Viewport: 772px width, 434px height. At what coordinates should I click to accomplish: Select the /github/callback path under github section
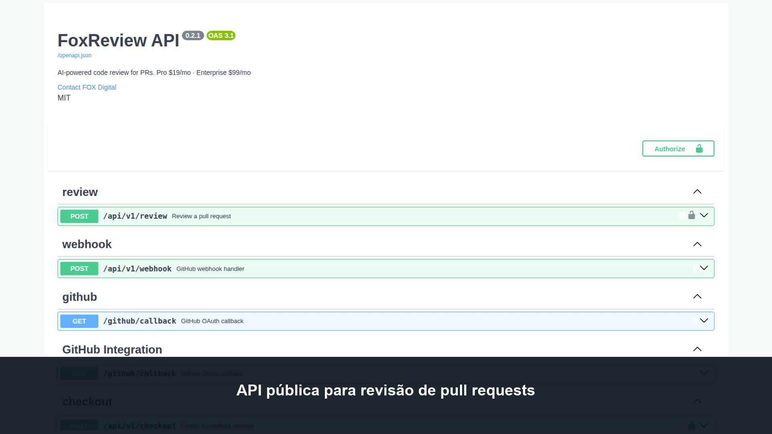pos(140,321)
